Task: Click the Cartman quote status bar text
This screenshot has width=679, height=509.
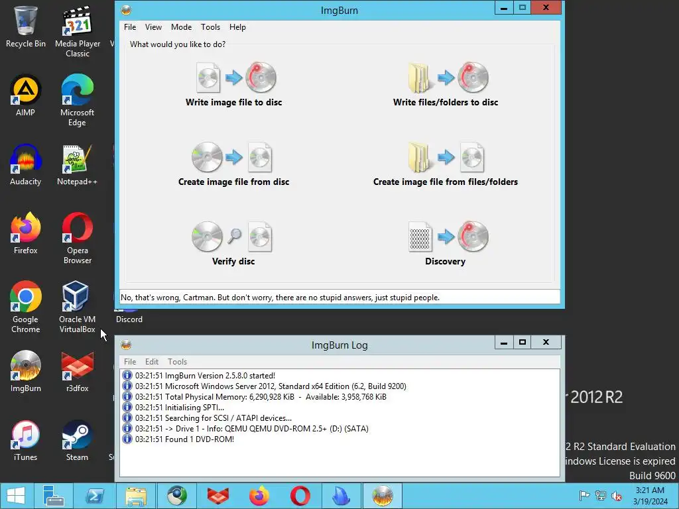Action: point(280,298)
